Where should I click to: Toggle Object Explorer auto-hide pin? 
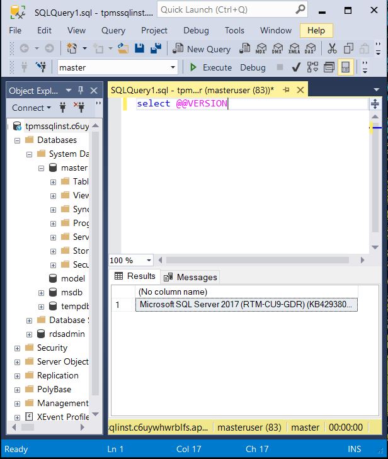click(81, 91)
